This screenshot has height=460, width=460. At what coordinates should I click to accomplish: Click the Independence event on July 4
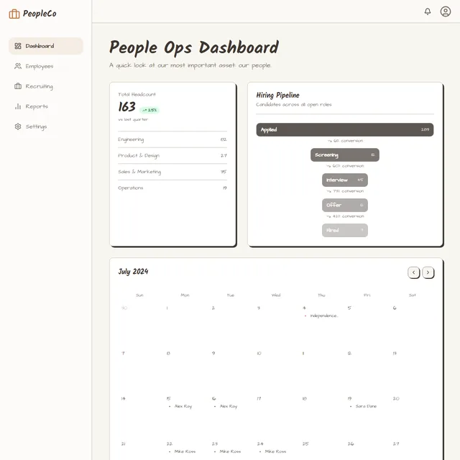click(x=321, y=316)
